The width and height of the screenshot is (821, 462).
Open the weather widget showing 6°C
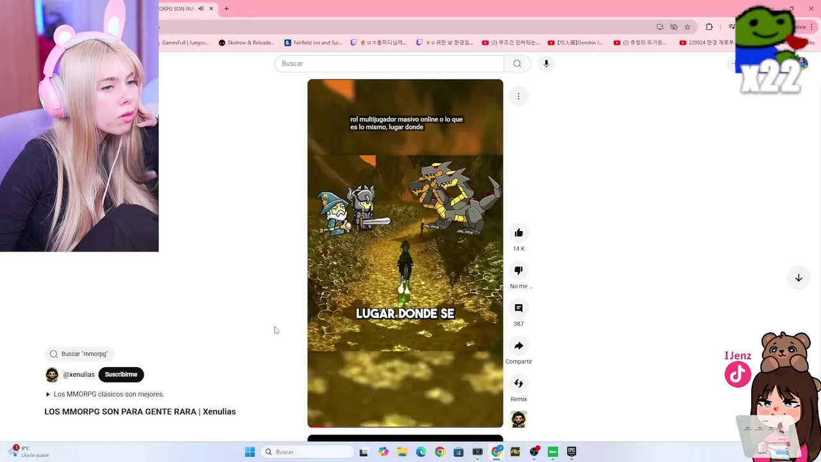pyautogui.click(x=29, y=452)
